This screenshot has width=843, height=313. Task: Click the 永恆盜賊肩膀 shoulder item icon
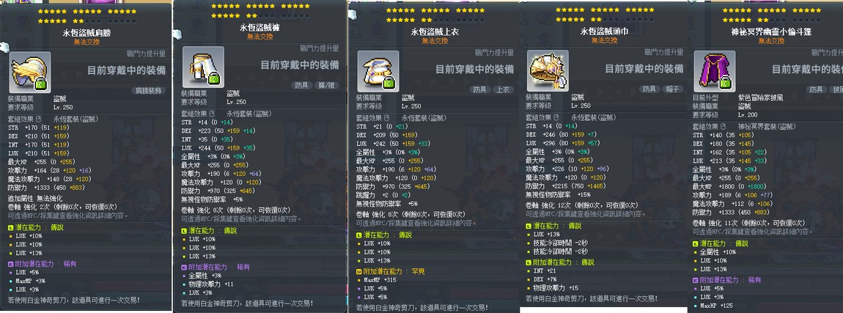tap(29, 72)
